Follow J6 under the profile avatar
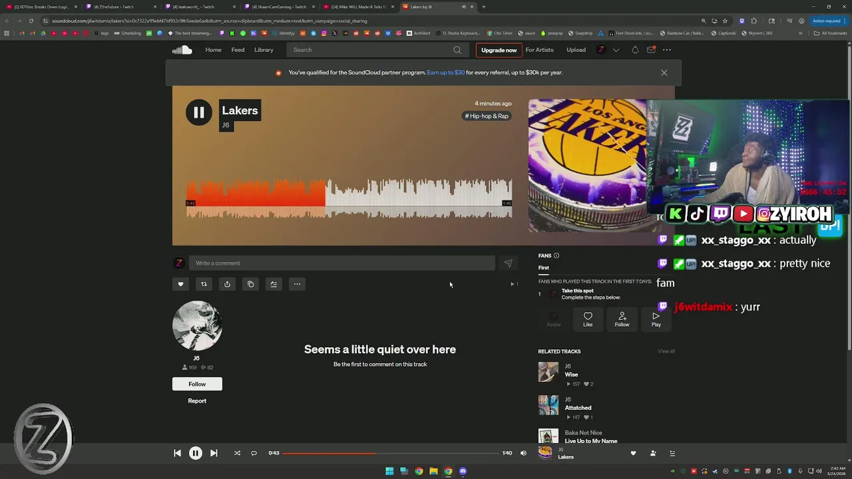The image size is (852, 479). pyautogui.click(x=197, y=384)
